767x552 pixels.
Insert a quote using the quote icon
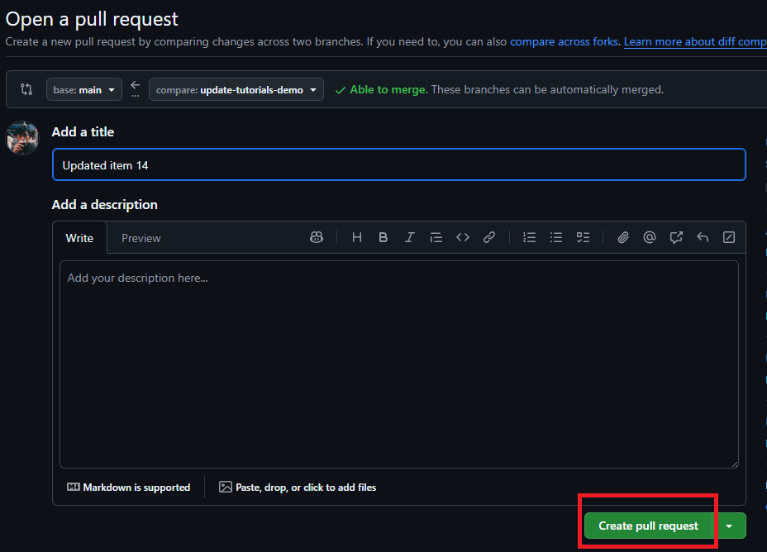[436, 237]
